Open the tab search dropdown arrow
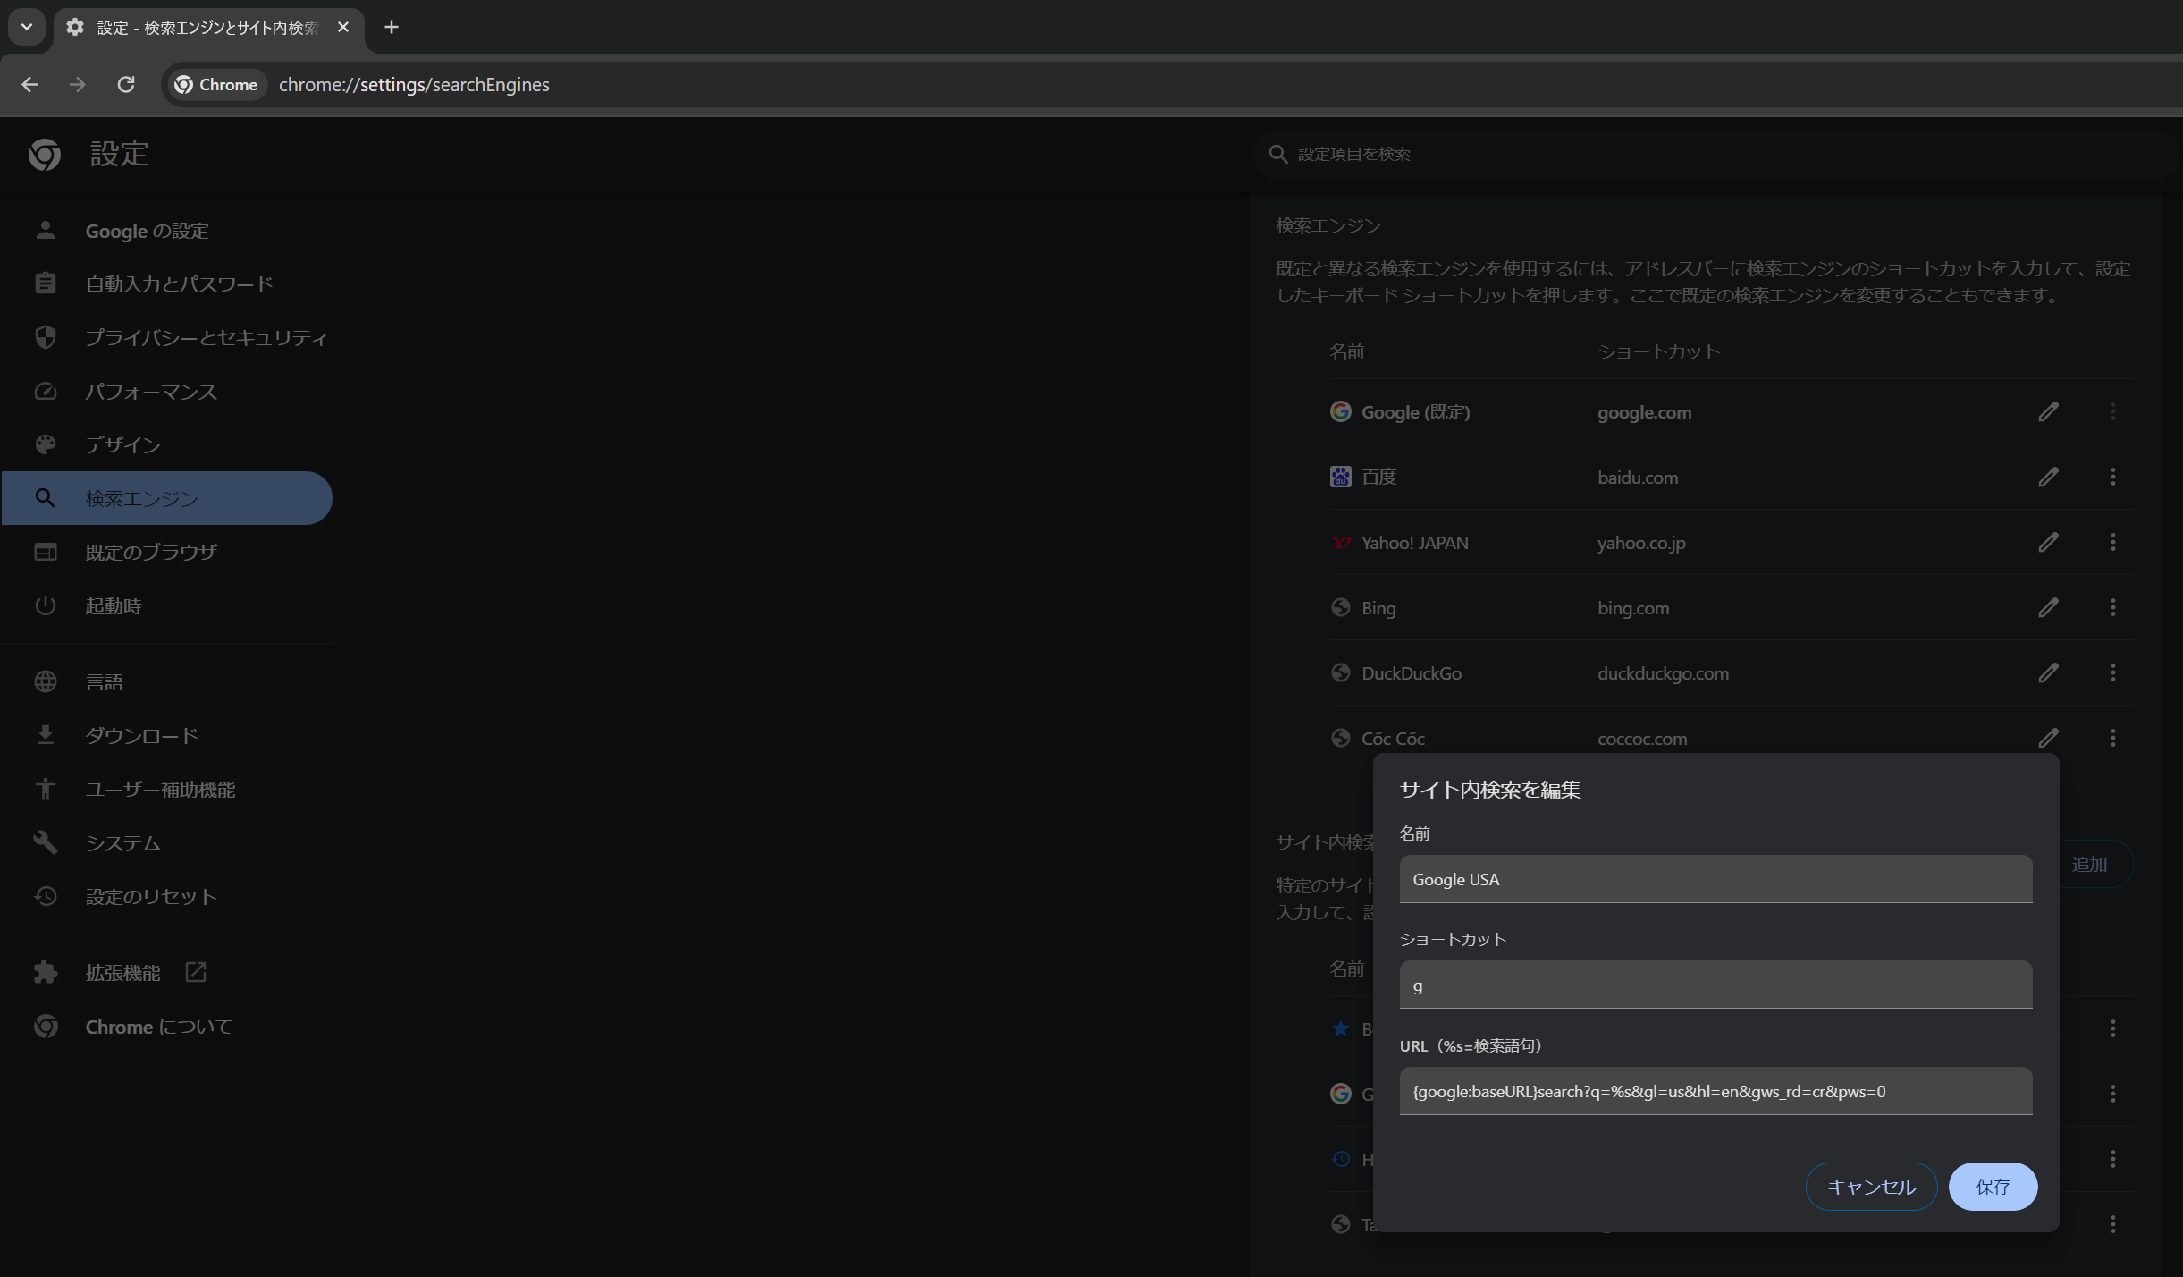Viewport: 2183px width, 1277px height. 27,27
